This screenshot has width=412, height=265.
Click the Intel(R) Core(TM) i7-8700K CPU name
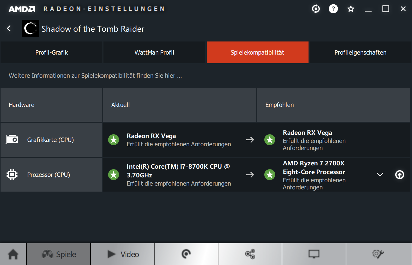(x=178, y=171)
